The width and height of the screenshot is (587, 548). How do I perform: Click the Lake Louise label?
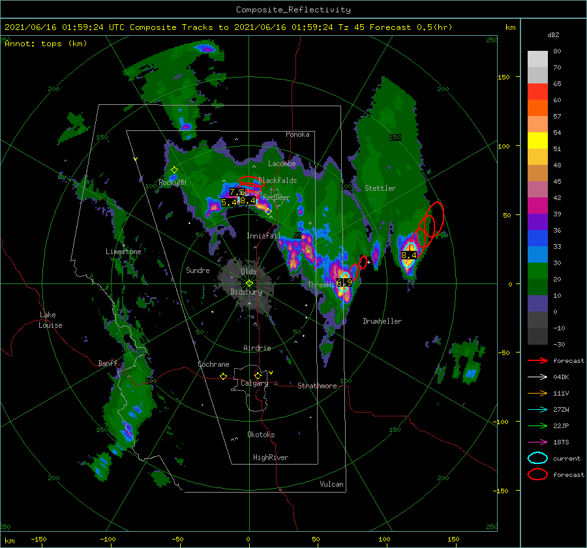(50, 320)
